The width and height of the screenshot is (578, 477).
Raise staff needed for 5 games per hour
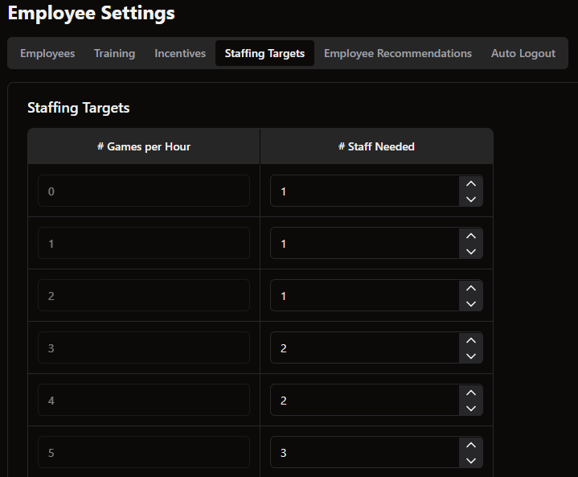point(471,445)
